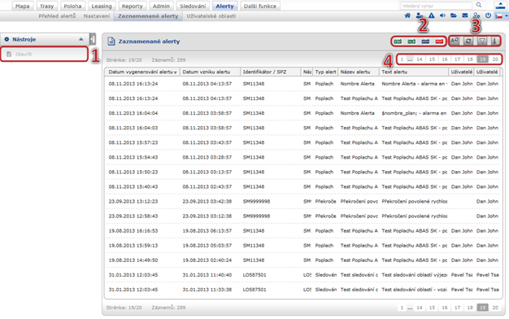The image size is (509, 319).
Task: Click Text alertu column header
Action: tap(414, 72)
